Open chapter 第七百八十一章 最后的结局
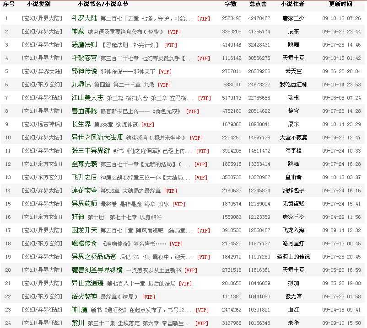 click(141, 283)
